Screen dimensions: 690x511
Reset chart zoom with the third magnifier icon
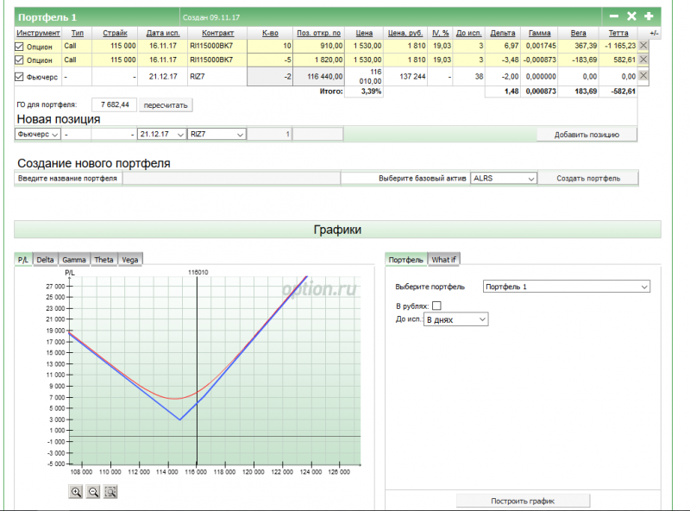(x=110, y=491)
